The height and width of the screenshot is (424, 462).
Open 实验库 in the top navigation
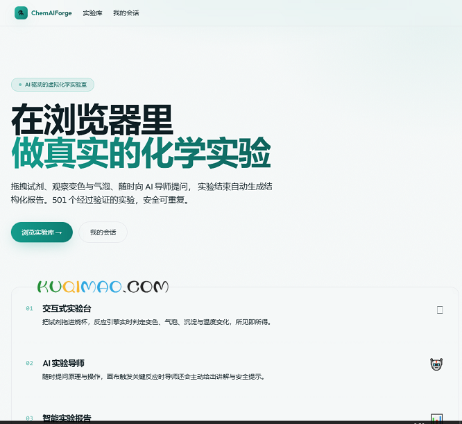pyautogui.click(x=92, y=13)
